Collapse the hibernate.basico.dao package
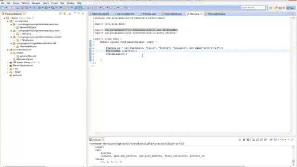The image size is (297, 167). 11,25
